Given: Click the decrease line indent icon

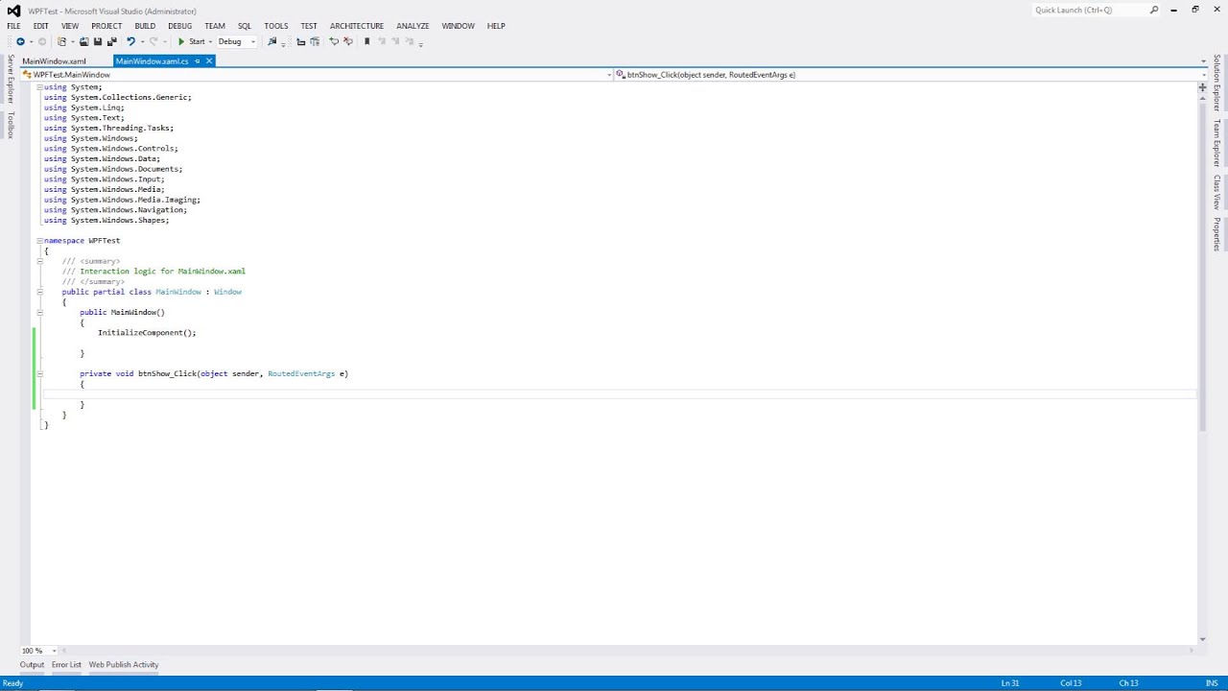Looking at the screenshot, I should click(300, 41).
